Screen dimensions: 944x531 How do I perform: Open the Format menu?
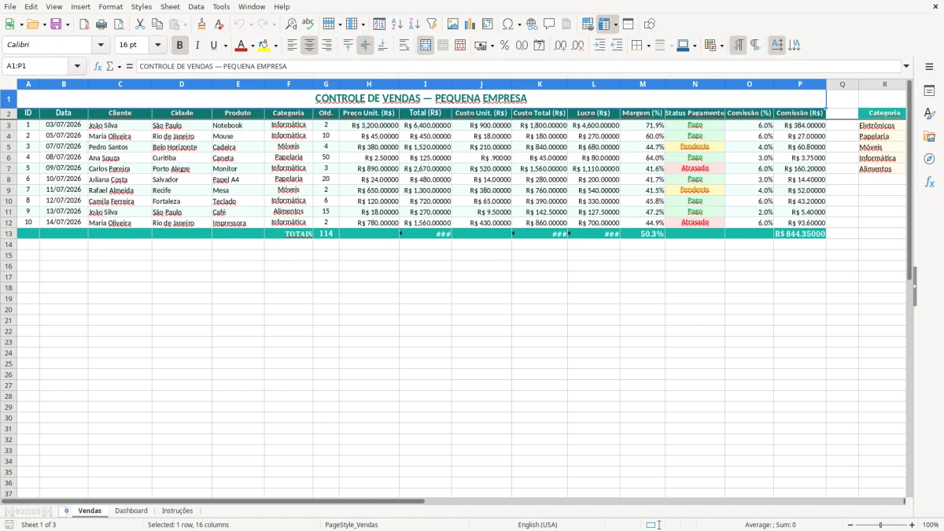(x=110, y=6)
